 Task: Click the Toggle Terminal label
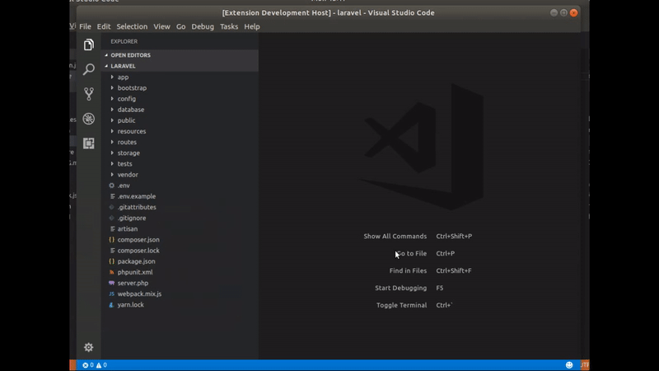coord(401,305)
